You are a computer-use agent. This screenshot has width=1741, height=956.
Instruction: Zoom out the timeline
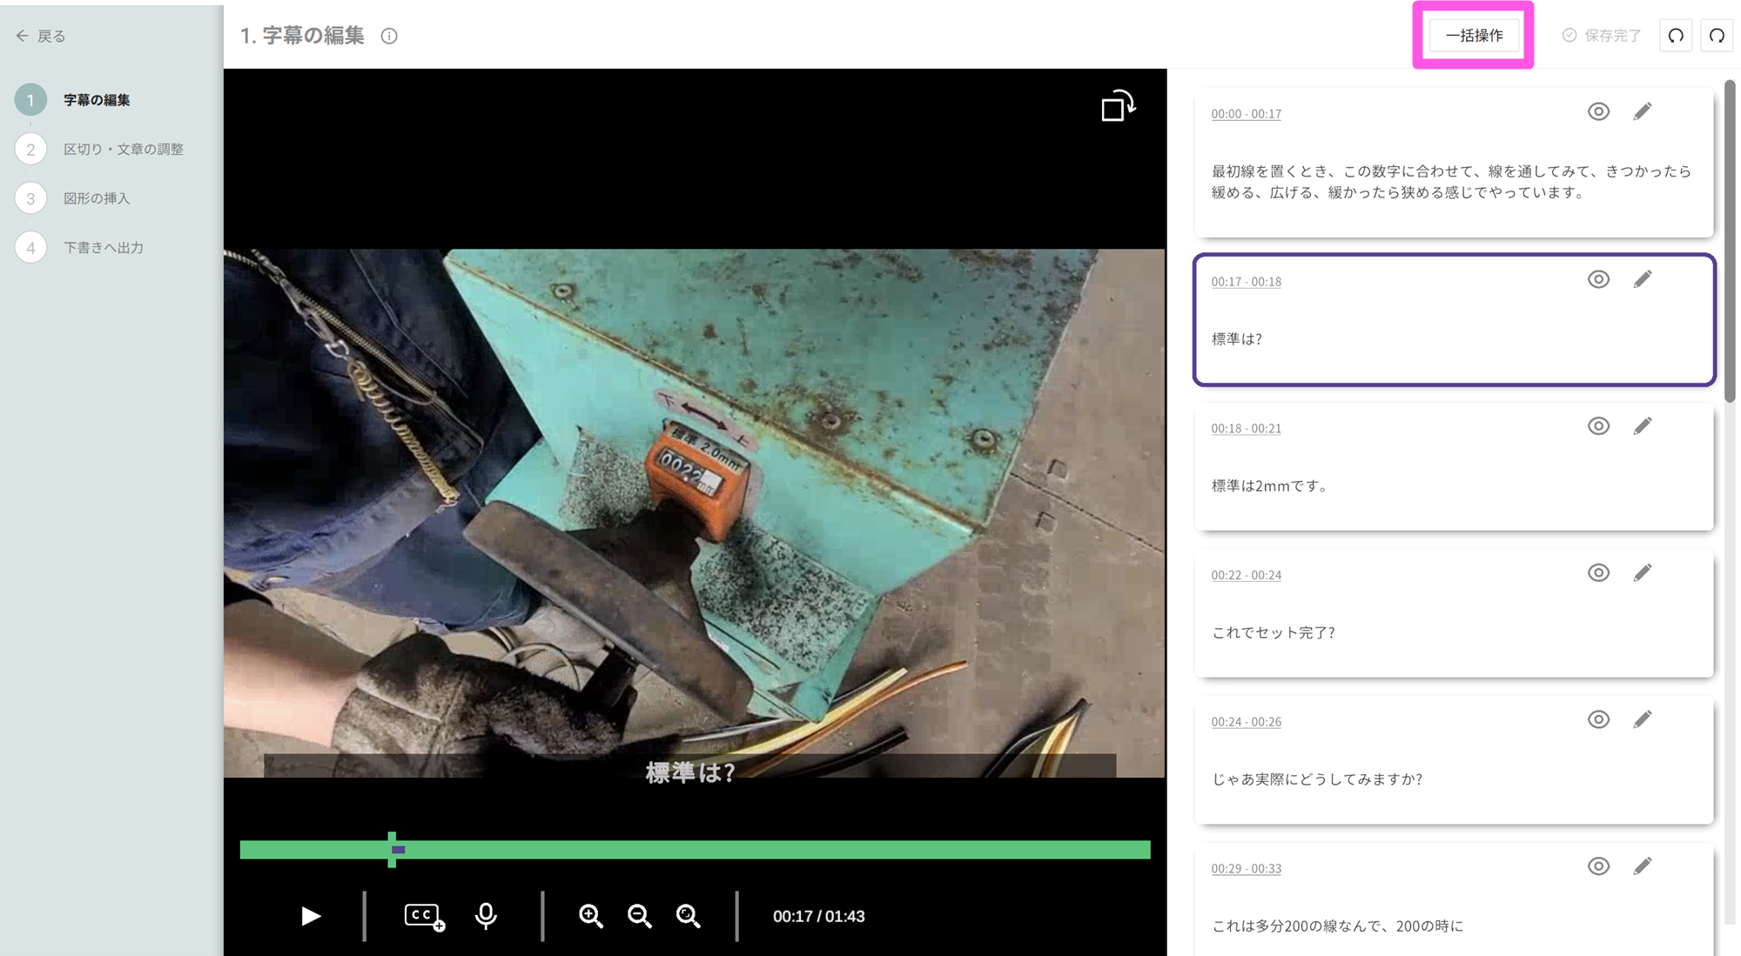tap(640, 916)
